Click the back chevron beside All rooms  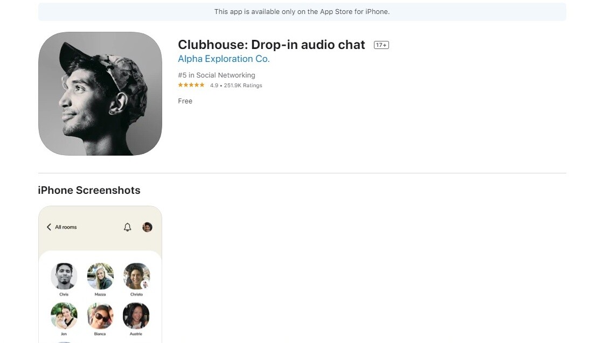coord(49,227)
